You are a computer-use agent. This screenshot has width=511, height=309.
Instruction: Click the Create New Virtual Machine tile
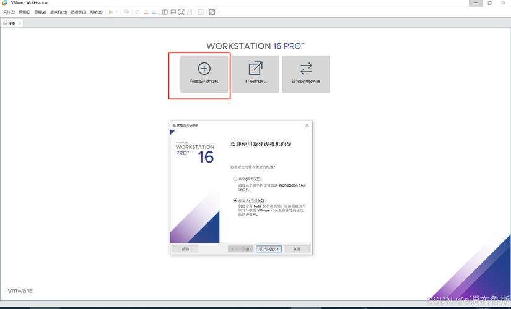pyautogui.click(x=204, y=74)
